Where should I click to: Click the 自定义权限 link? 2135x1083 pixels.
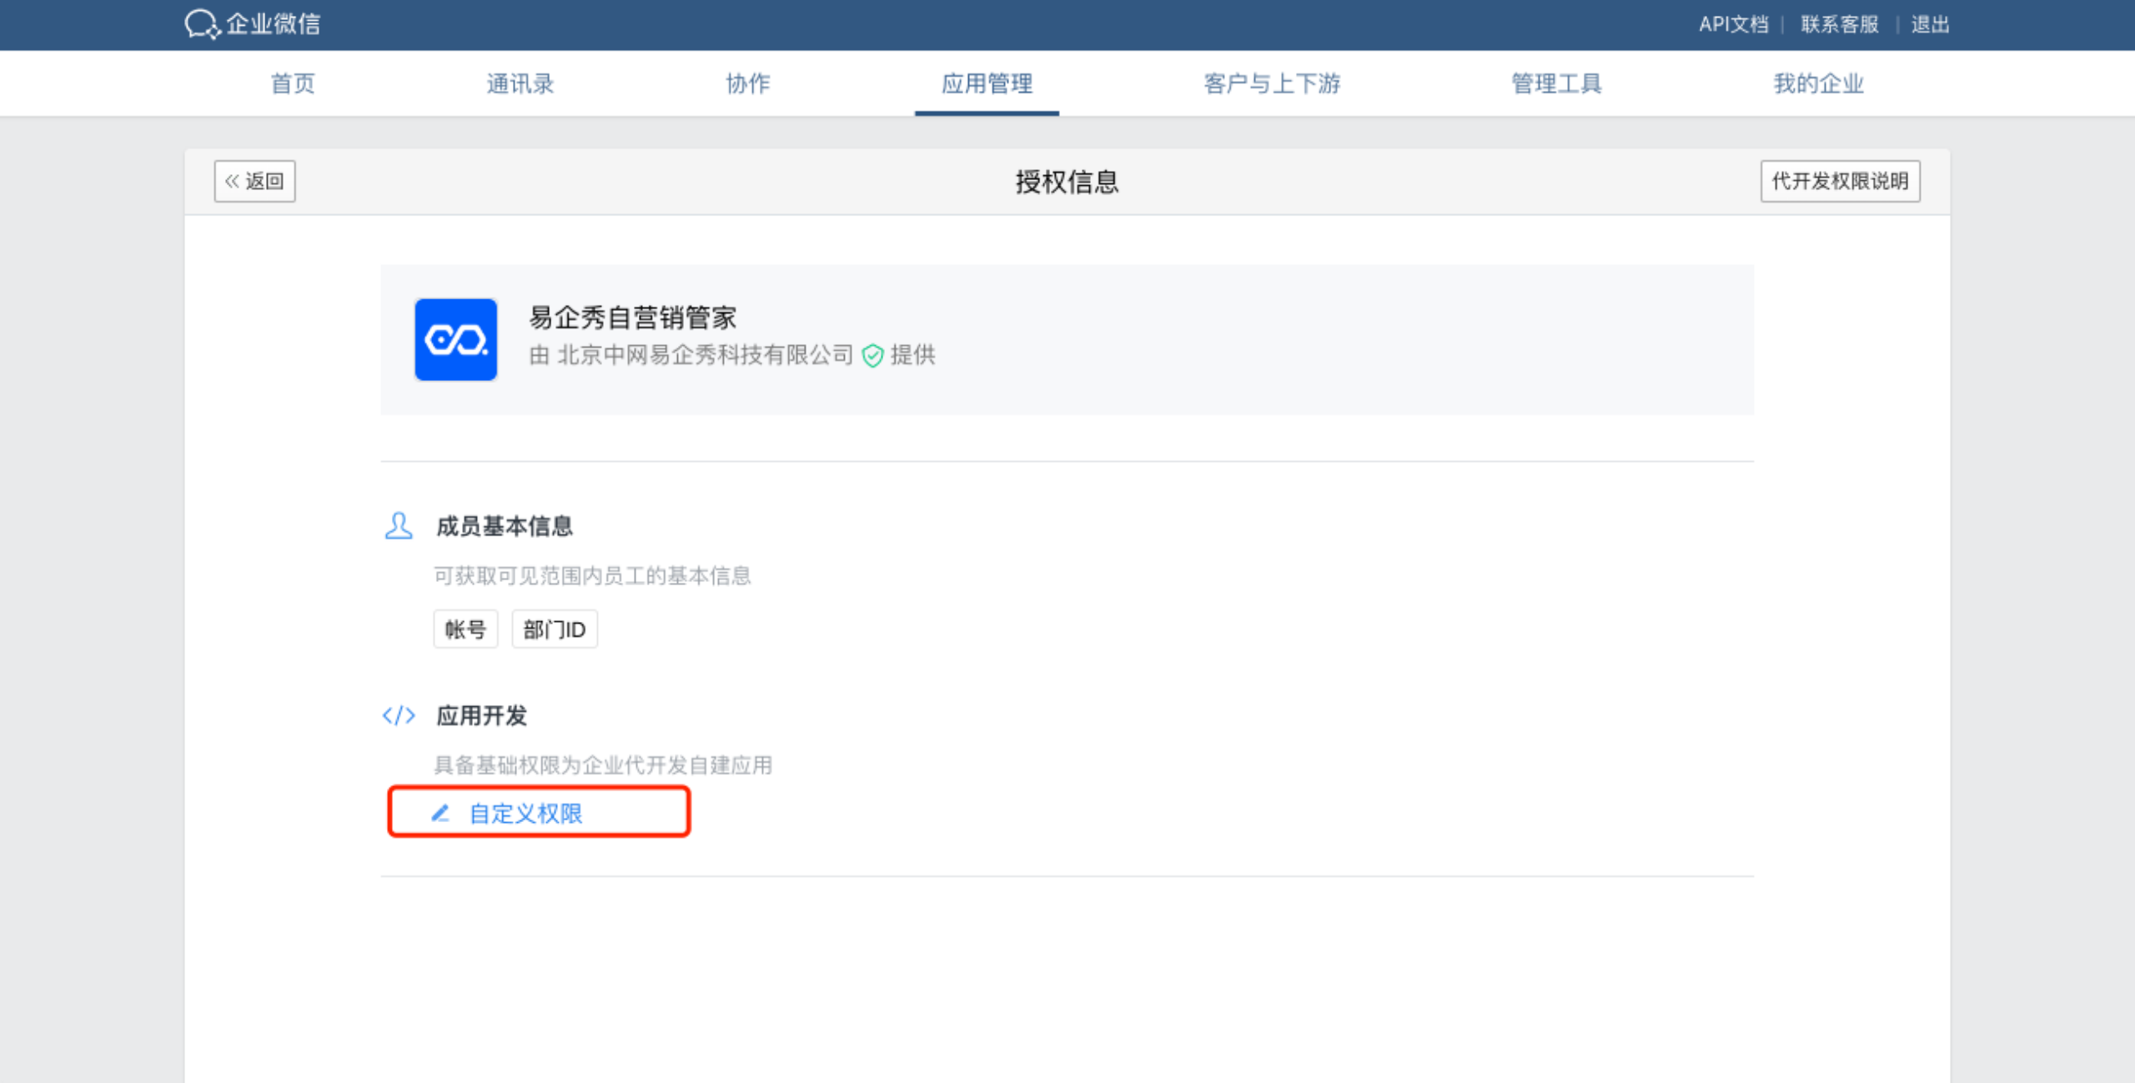[x=525, y=813]
